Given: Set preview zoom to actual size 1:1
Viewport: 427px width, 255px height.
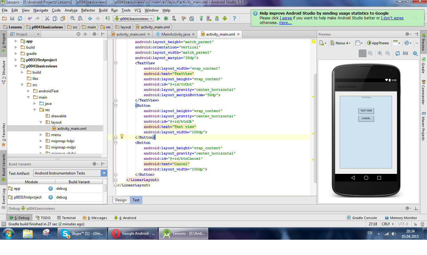Looking at the screenshot, I should pyautogui.click(x=370, y=53).
